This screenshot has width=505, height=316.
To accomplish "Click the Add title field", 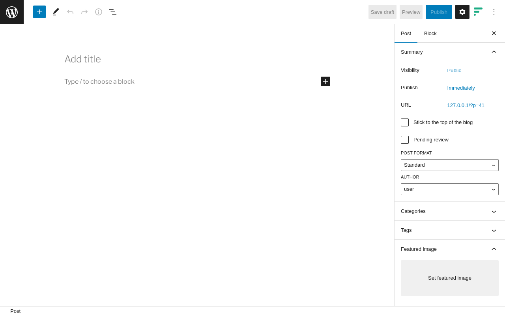I will tap(197, 59).
